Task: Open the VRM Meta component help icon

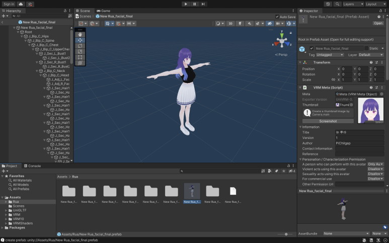Action: [371, 88]
